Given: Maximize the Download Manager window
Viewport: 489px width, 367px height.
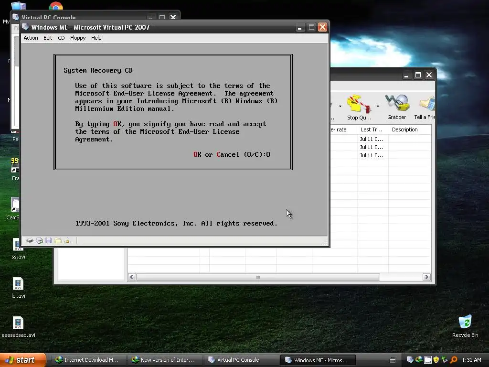Looking at the screenshot, I should 418,75.
